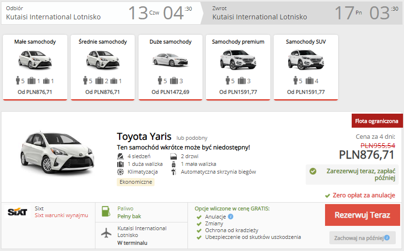
Task: Select the Duże samochody category card
Action: pyautogui.click(x=171, y=67)
